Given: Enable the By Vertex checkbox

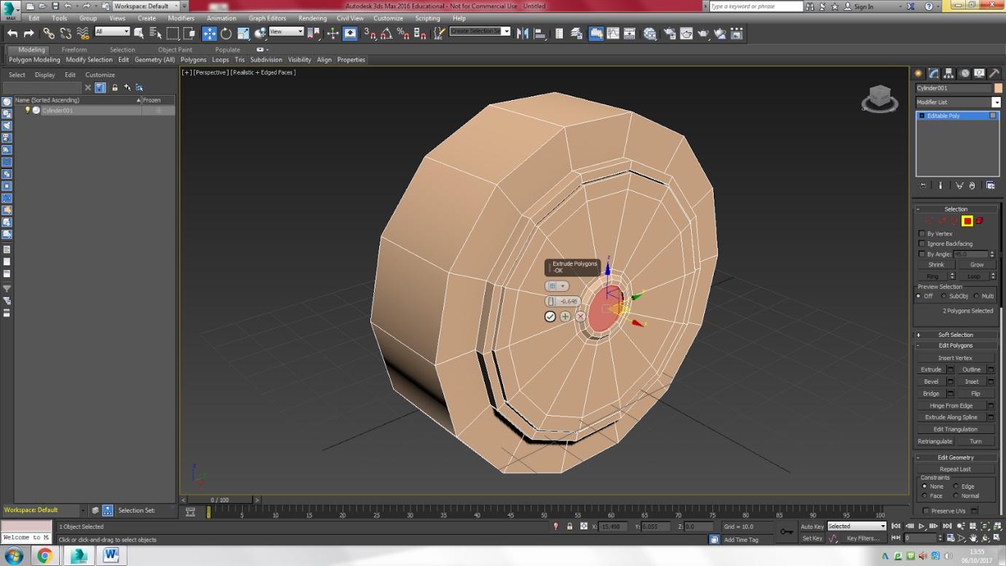Looking at the screenshot, I should [922, 233].
